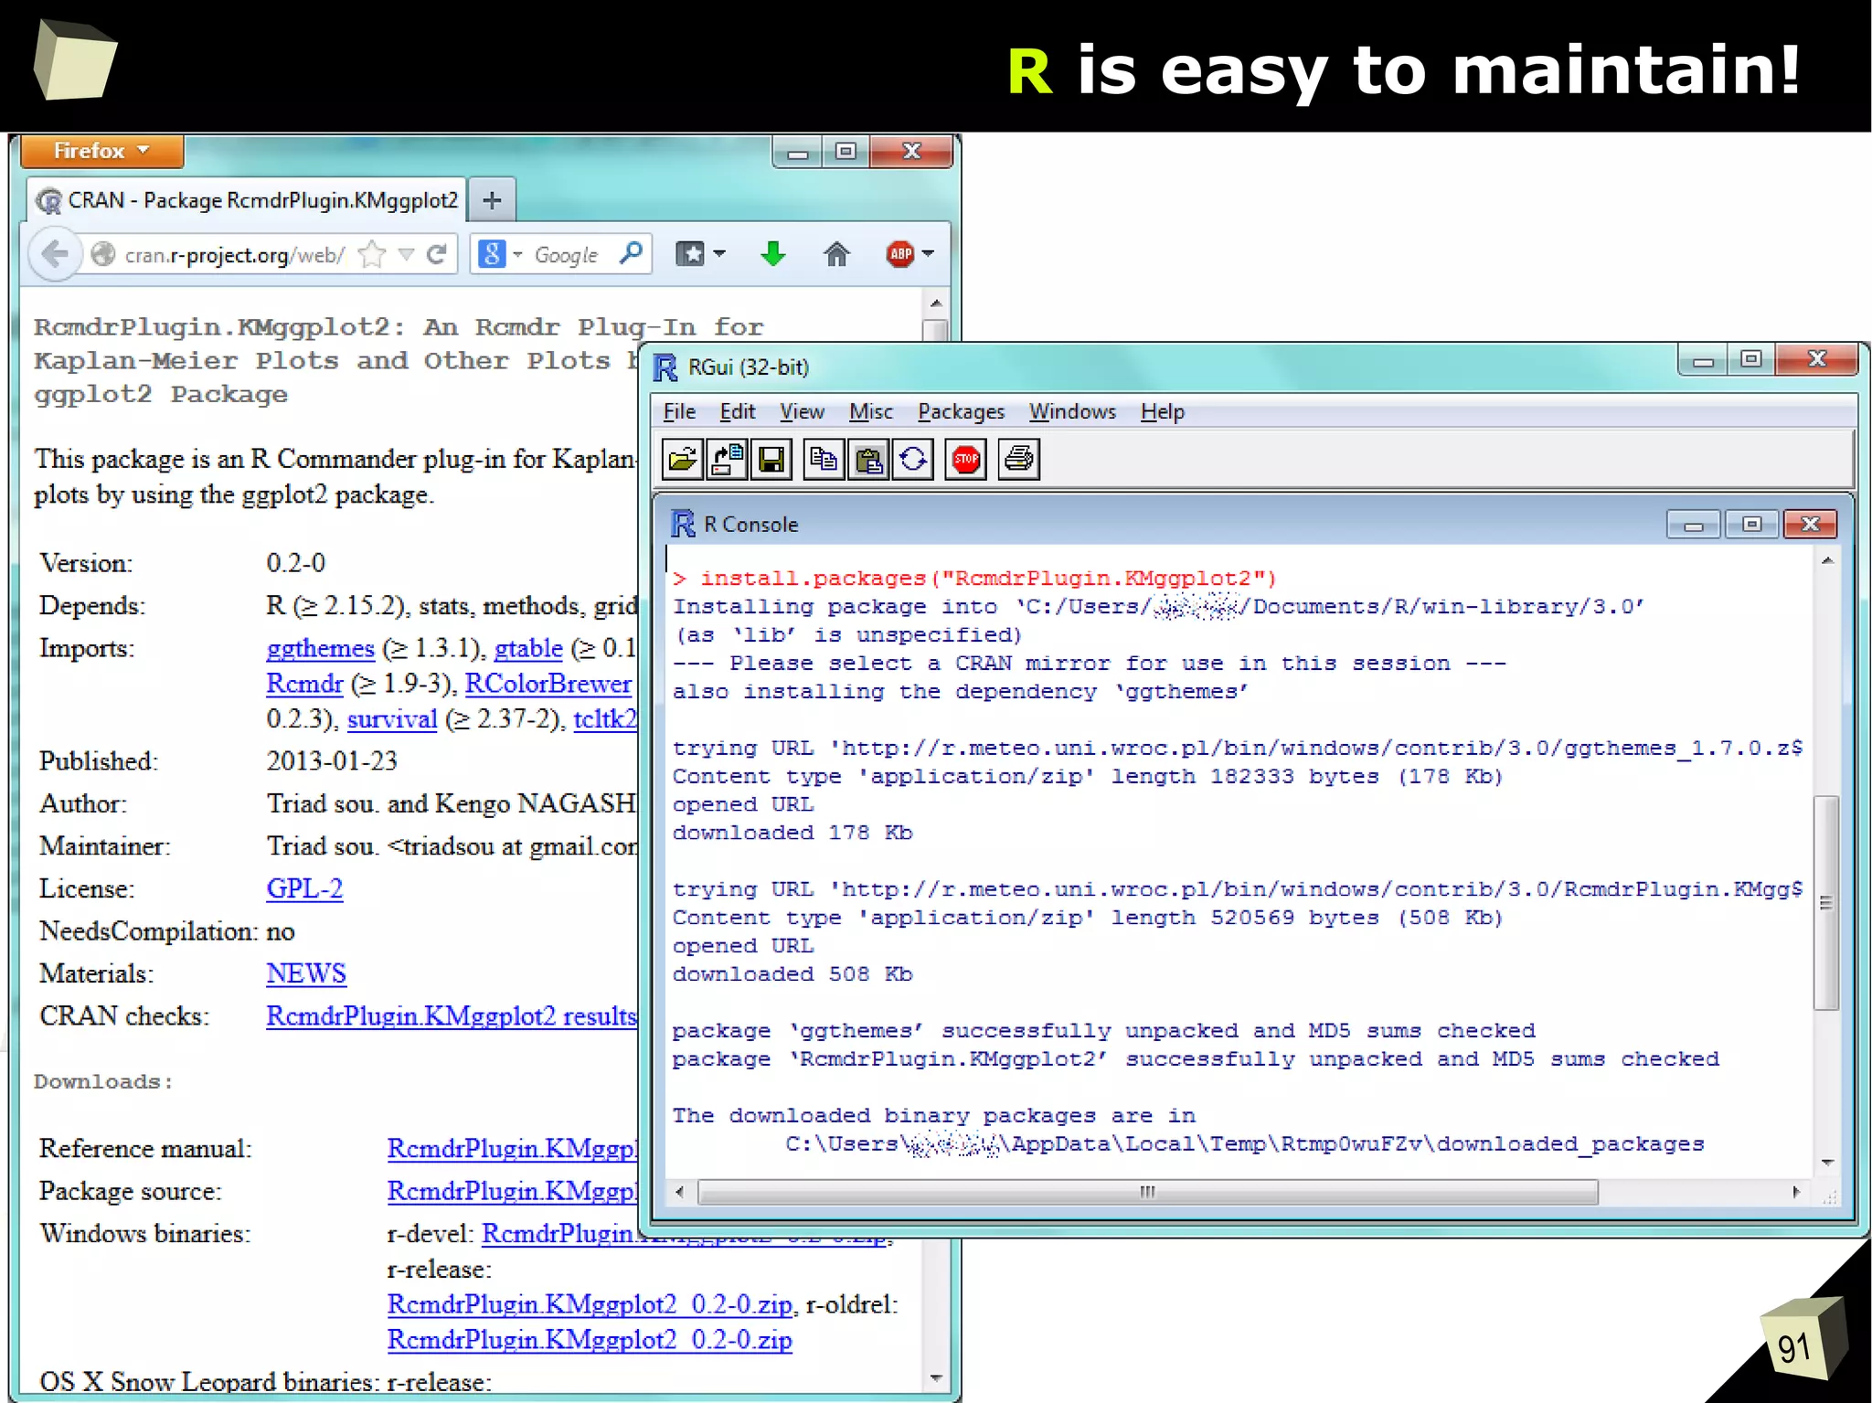
Task: Click the Version value 0.2-0
Action: tap(295, 563)
